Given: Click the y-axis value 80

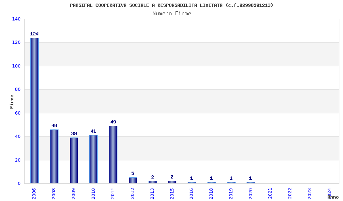Looking at the screenshot, I should (x=18, y=89).
